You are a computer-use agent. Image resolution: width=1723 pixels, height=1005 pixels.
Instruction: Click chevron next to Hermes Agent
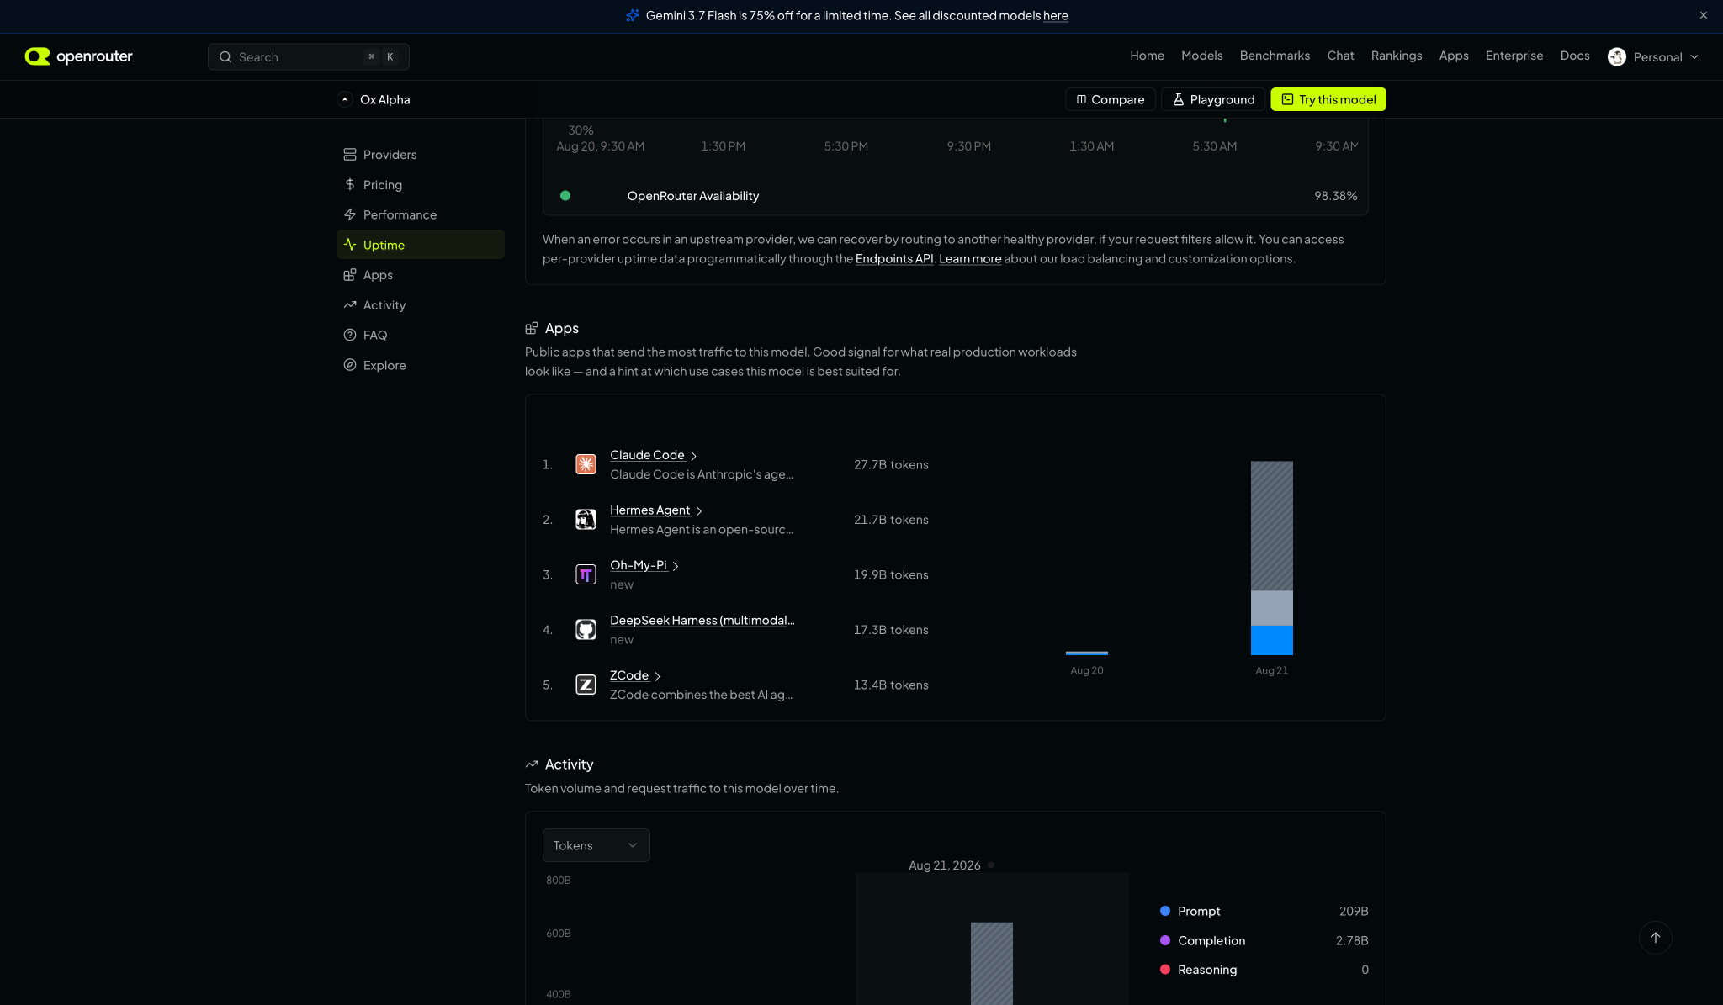(699, 511)
